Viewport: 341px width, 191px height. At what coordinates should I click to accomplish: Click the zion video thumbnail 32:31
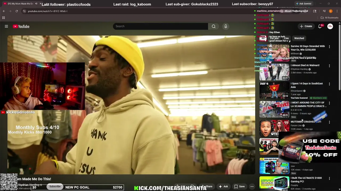[x=274, y=166]
